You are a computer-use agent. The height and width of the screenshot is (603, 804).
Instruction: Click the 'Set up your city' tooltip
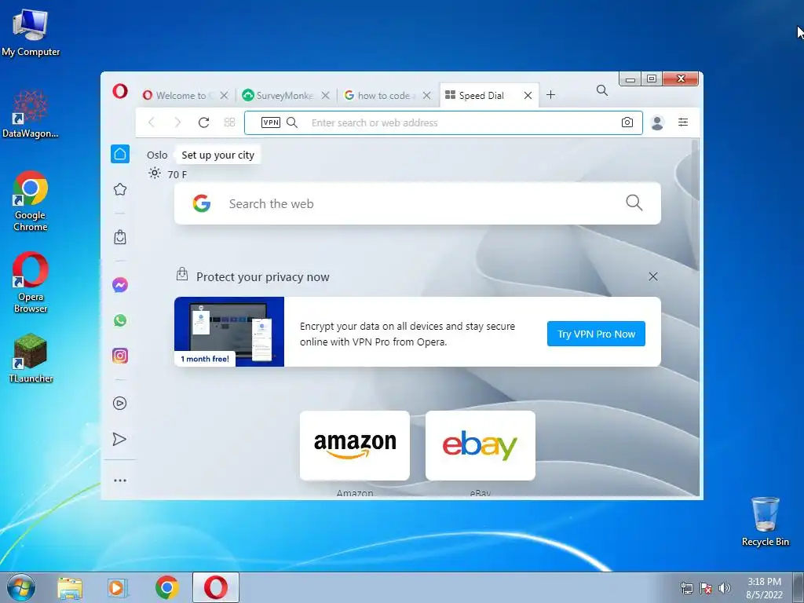click(x=218, y=155)
